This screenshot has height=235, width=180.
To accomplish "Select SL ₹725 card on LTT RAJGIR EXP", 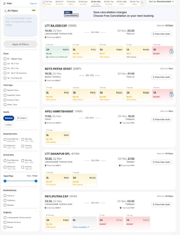I will coord(84,53).
